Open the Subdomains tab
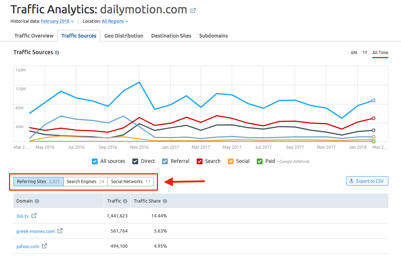401x256 pixels. pyautogui.click(x=213, y=35)
